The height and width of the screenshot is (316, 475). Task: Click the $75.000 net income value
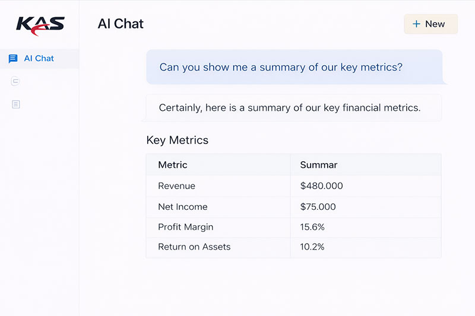point(318,207)
